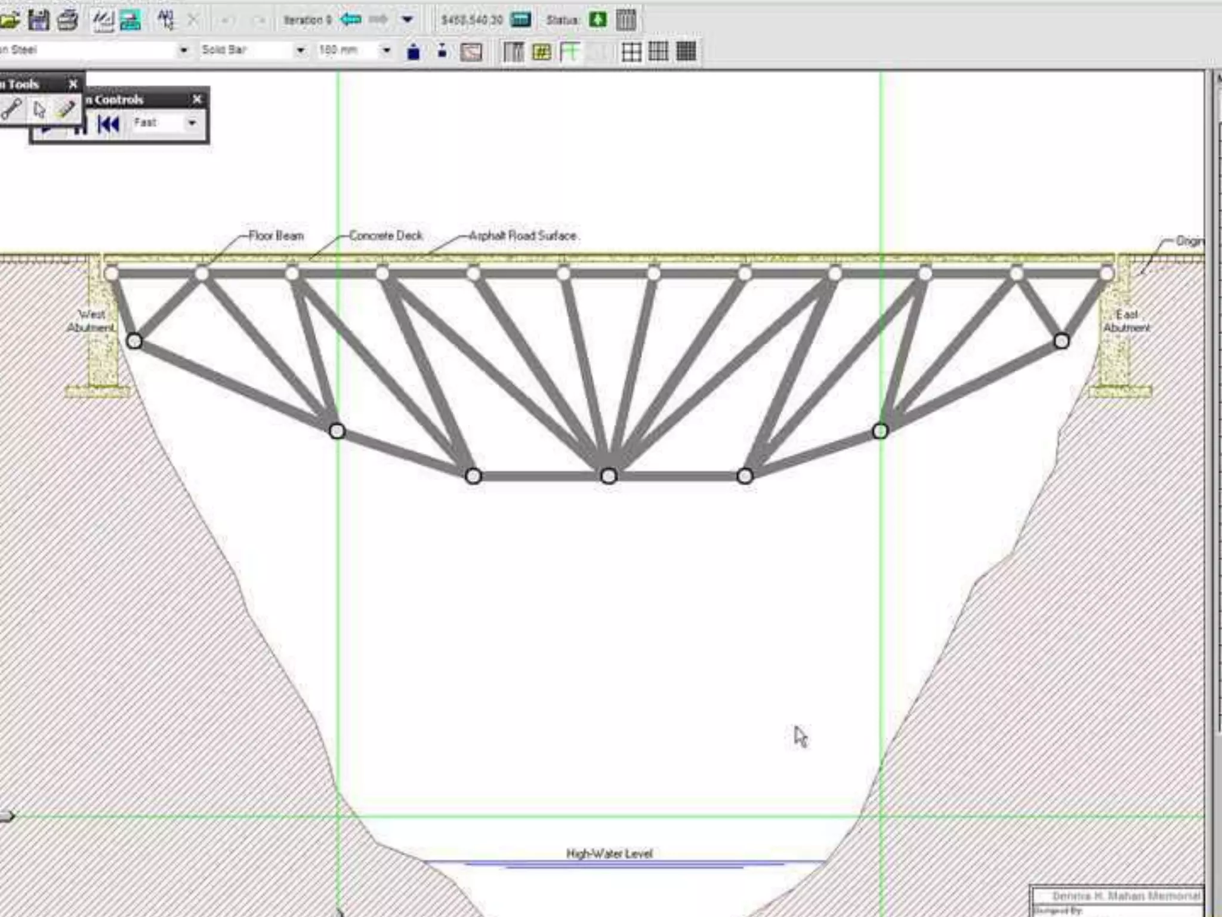
Task: Open animation speed Fast dropdown
Action: pos(192,123)
